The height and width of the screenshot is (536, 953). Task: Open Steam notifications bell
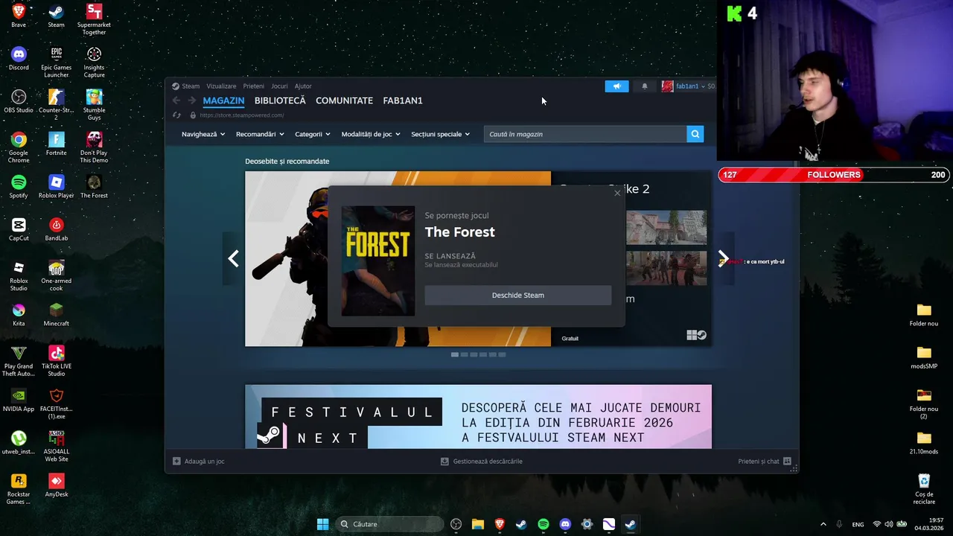(x=645, y=86)
